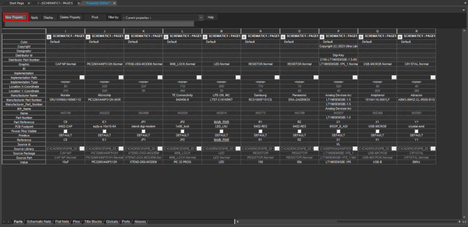Open the Title Blocks tab
Screen dimensions: 468x227
(x=93, y=222)
